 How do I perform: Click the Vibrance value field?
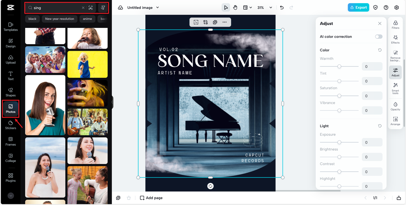372,110
